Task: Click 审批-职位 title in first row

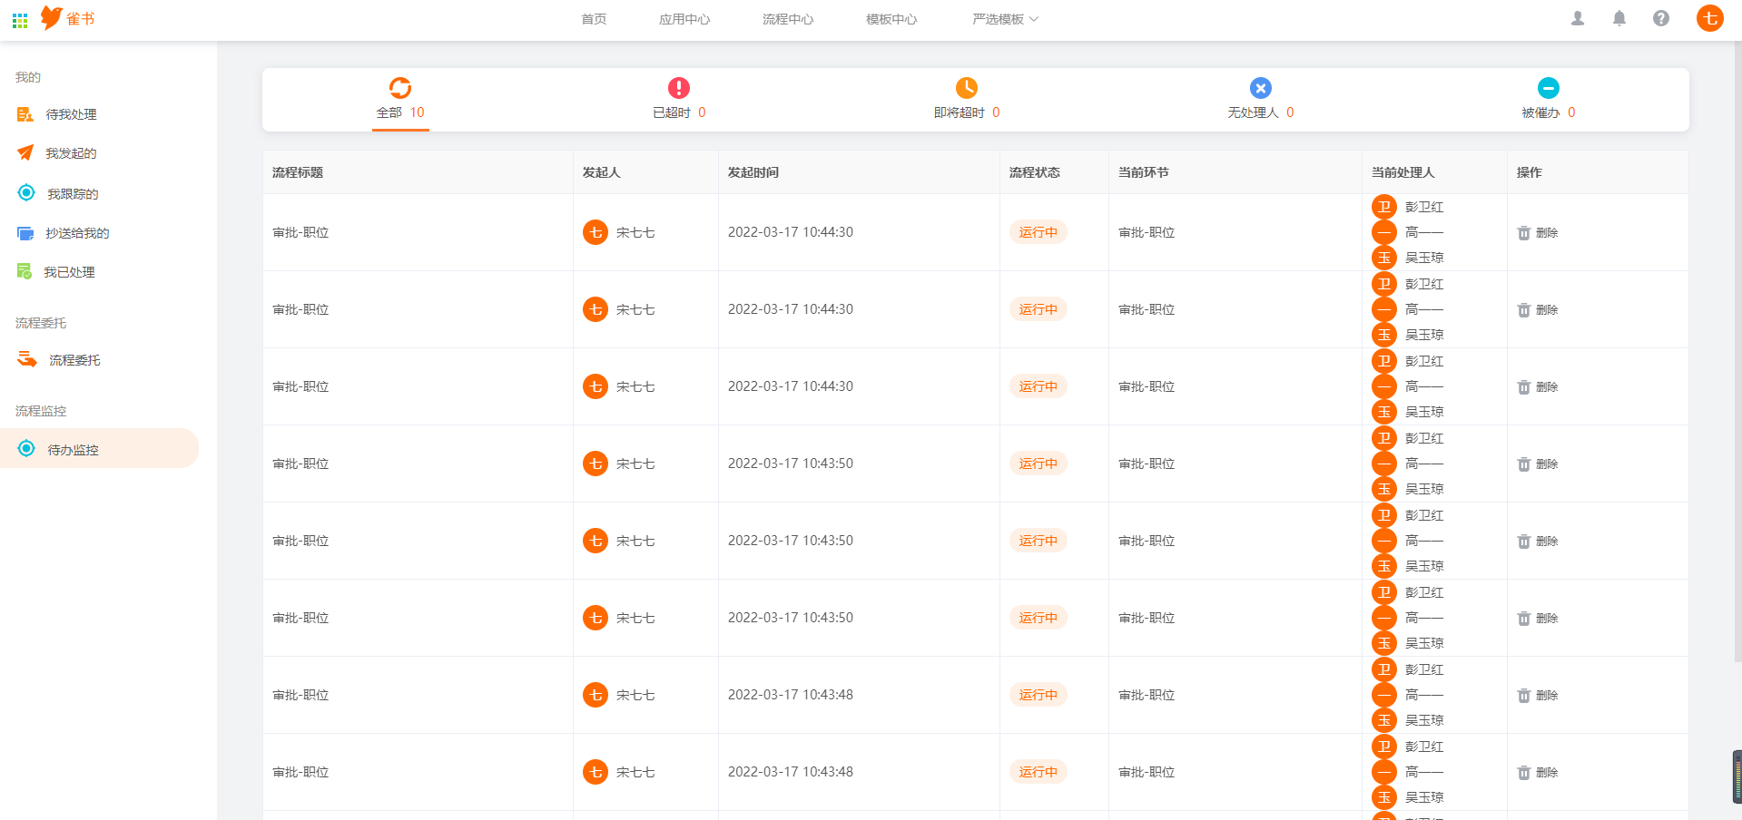Action: (x=300, y=232)
